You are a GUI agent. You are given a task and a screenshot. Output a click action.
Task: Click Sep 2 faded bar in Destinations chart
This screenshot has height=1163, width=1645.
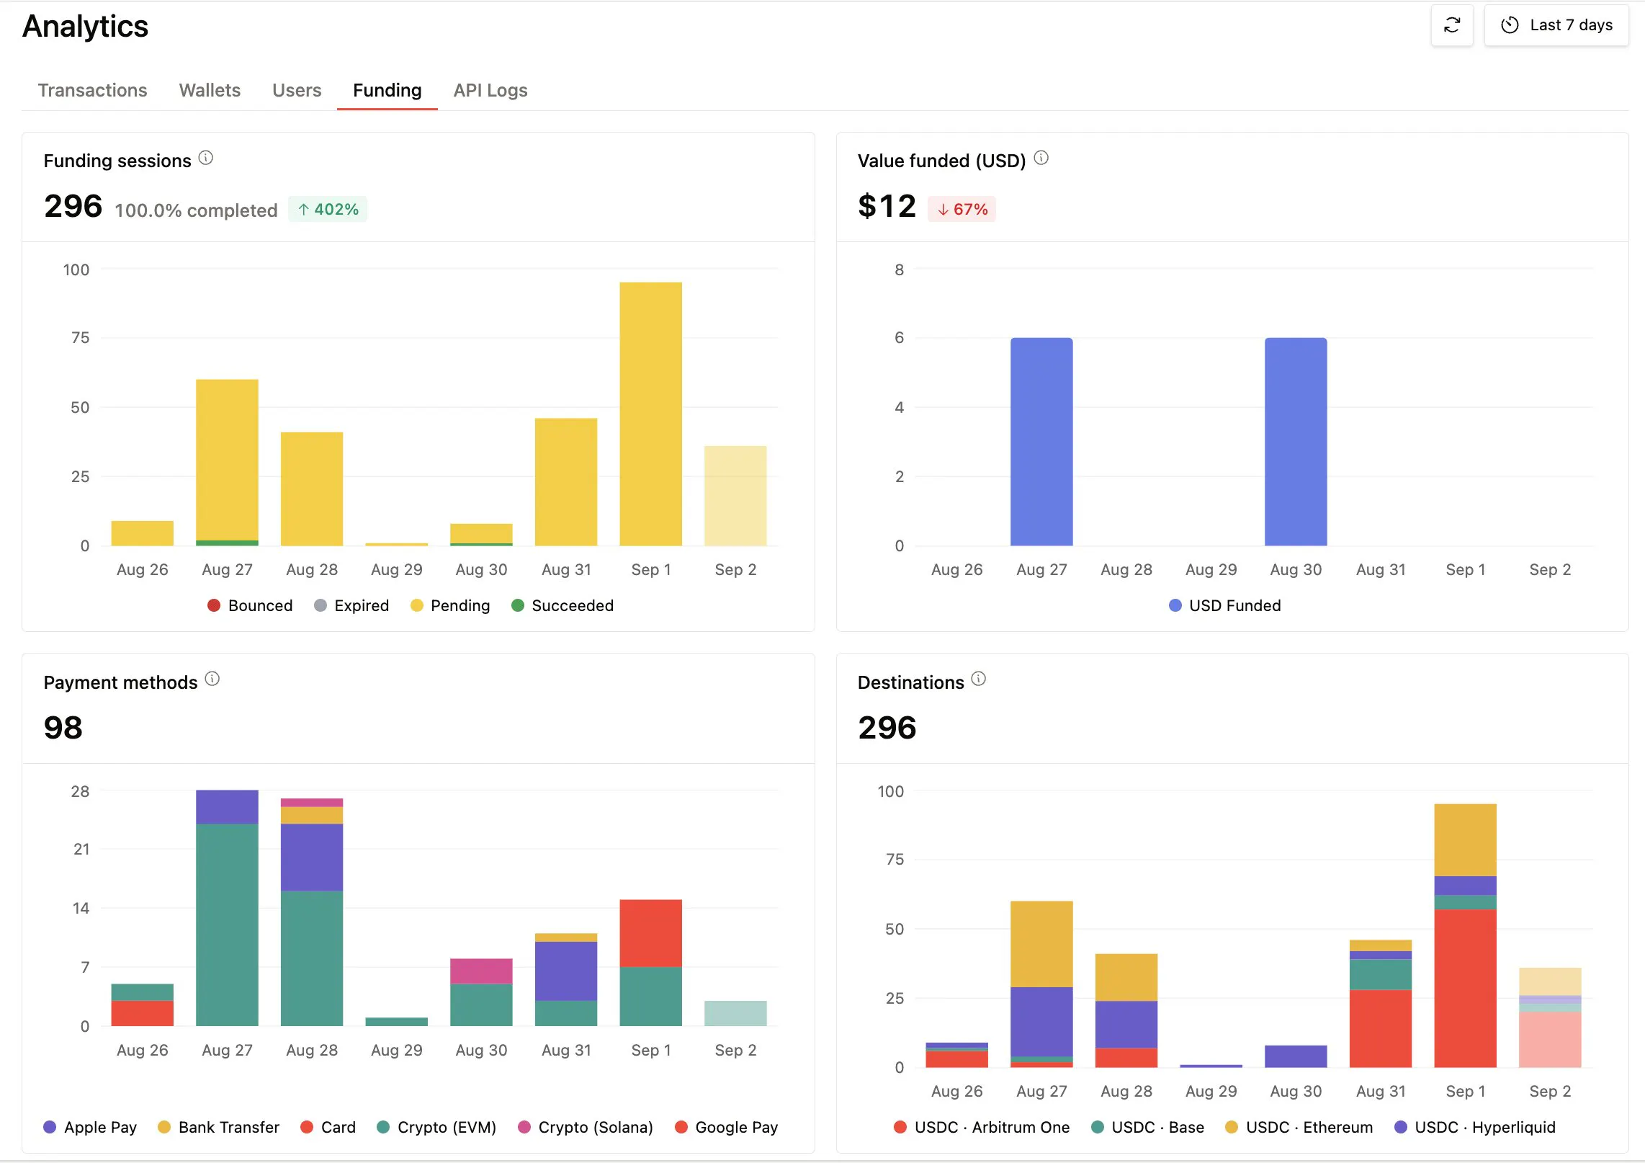[x=1550, y=1017]
